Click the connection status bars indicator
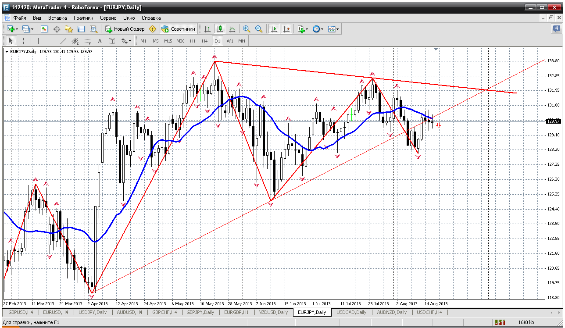 pyautogui.click(x=500, y=322)
